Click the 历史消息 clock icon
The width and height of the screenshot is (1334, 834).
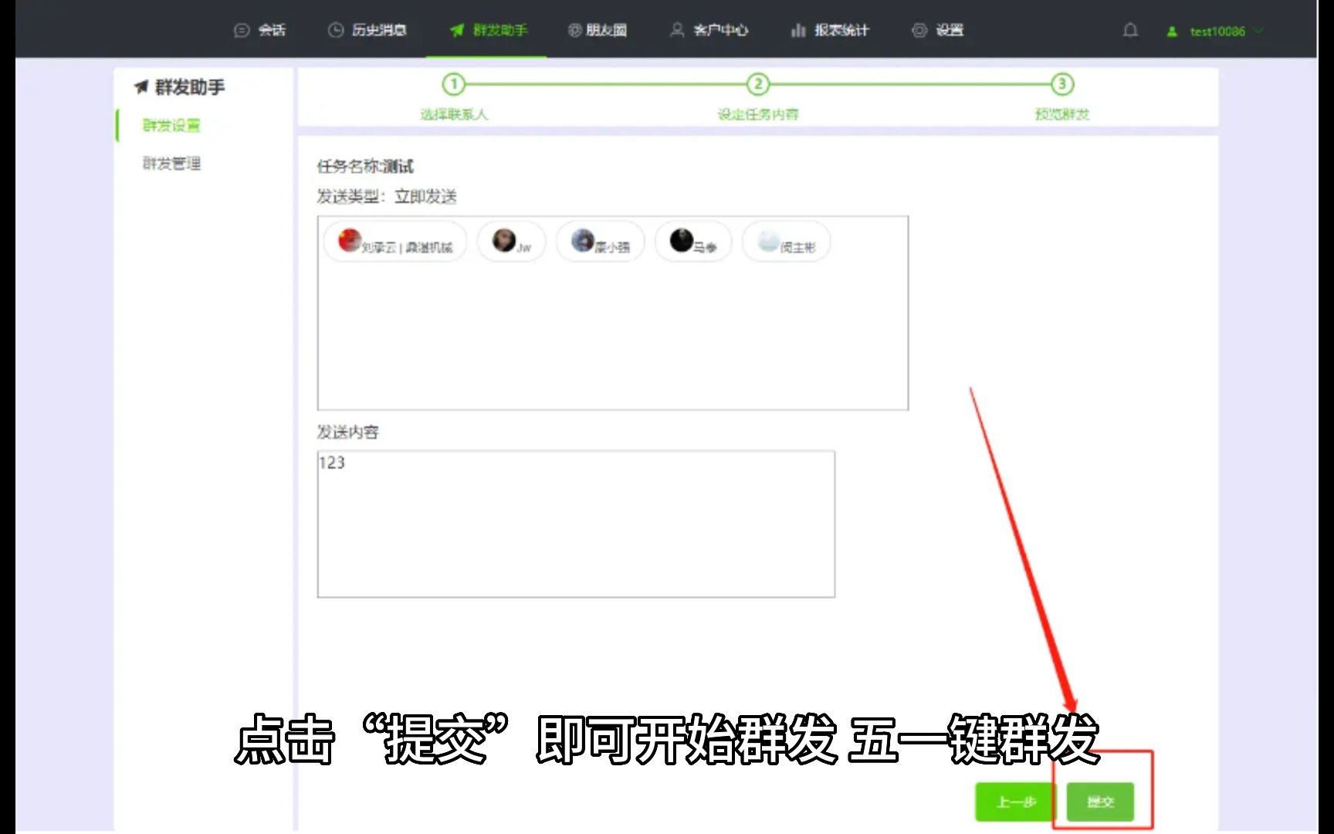pos(335,30)
